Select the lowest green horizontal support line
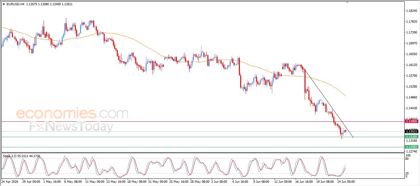This screenshot has height=186, width=420. point(202,147)
